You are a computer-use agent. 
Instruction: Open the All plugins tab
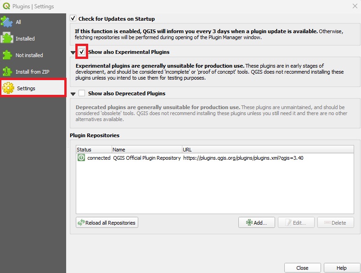[x=33, y=22]
